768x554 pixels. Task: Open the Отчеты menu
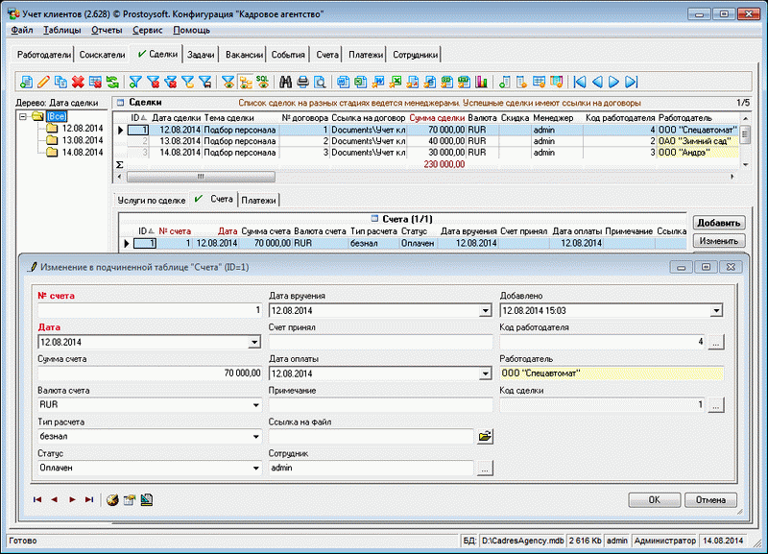pos(106,31)
